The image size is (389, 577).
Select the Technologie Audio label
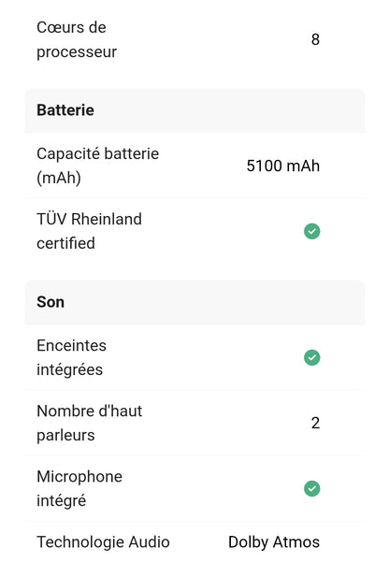click(x=103, y=542)
